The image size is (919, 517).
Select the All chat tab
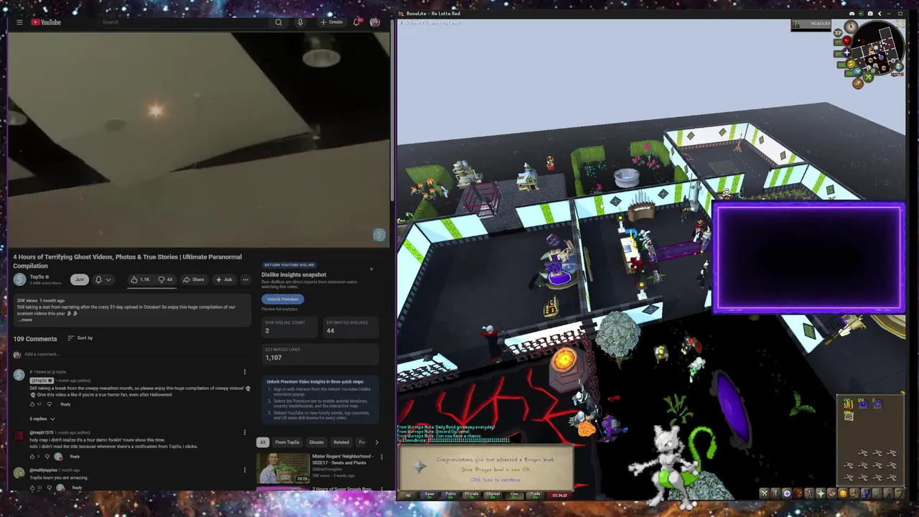point(408,495)
